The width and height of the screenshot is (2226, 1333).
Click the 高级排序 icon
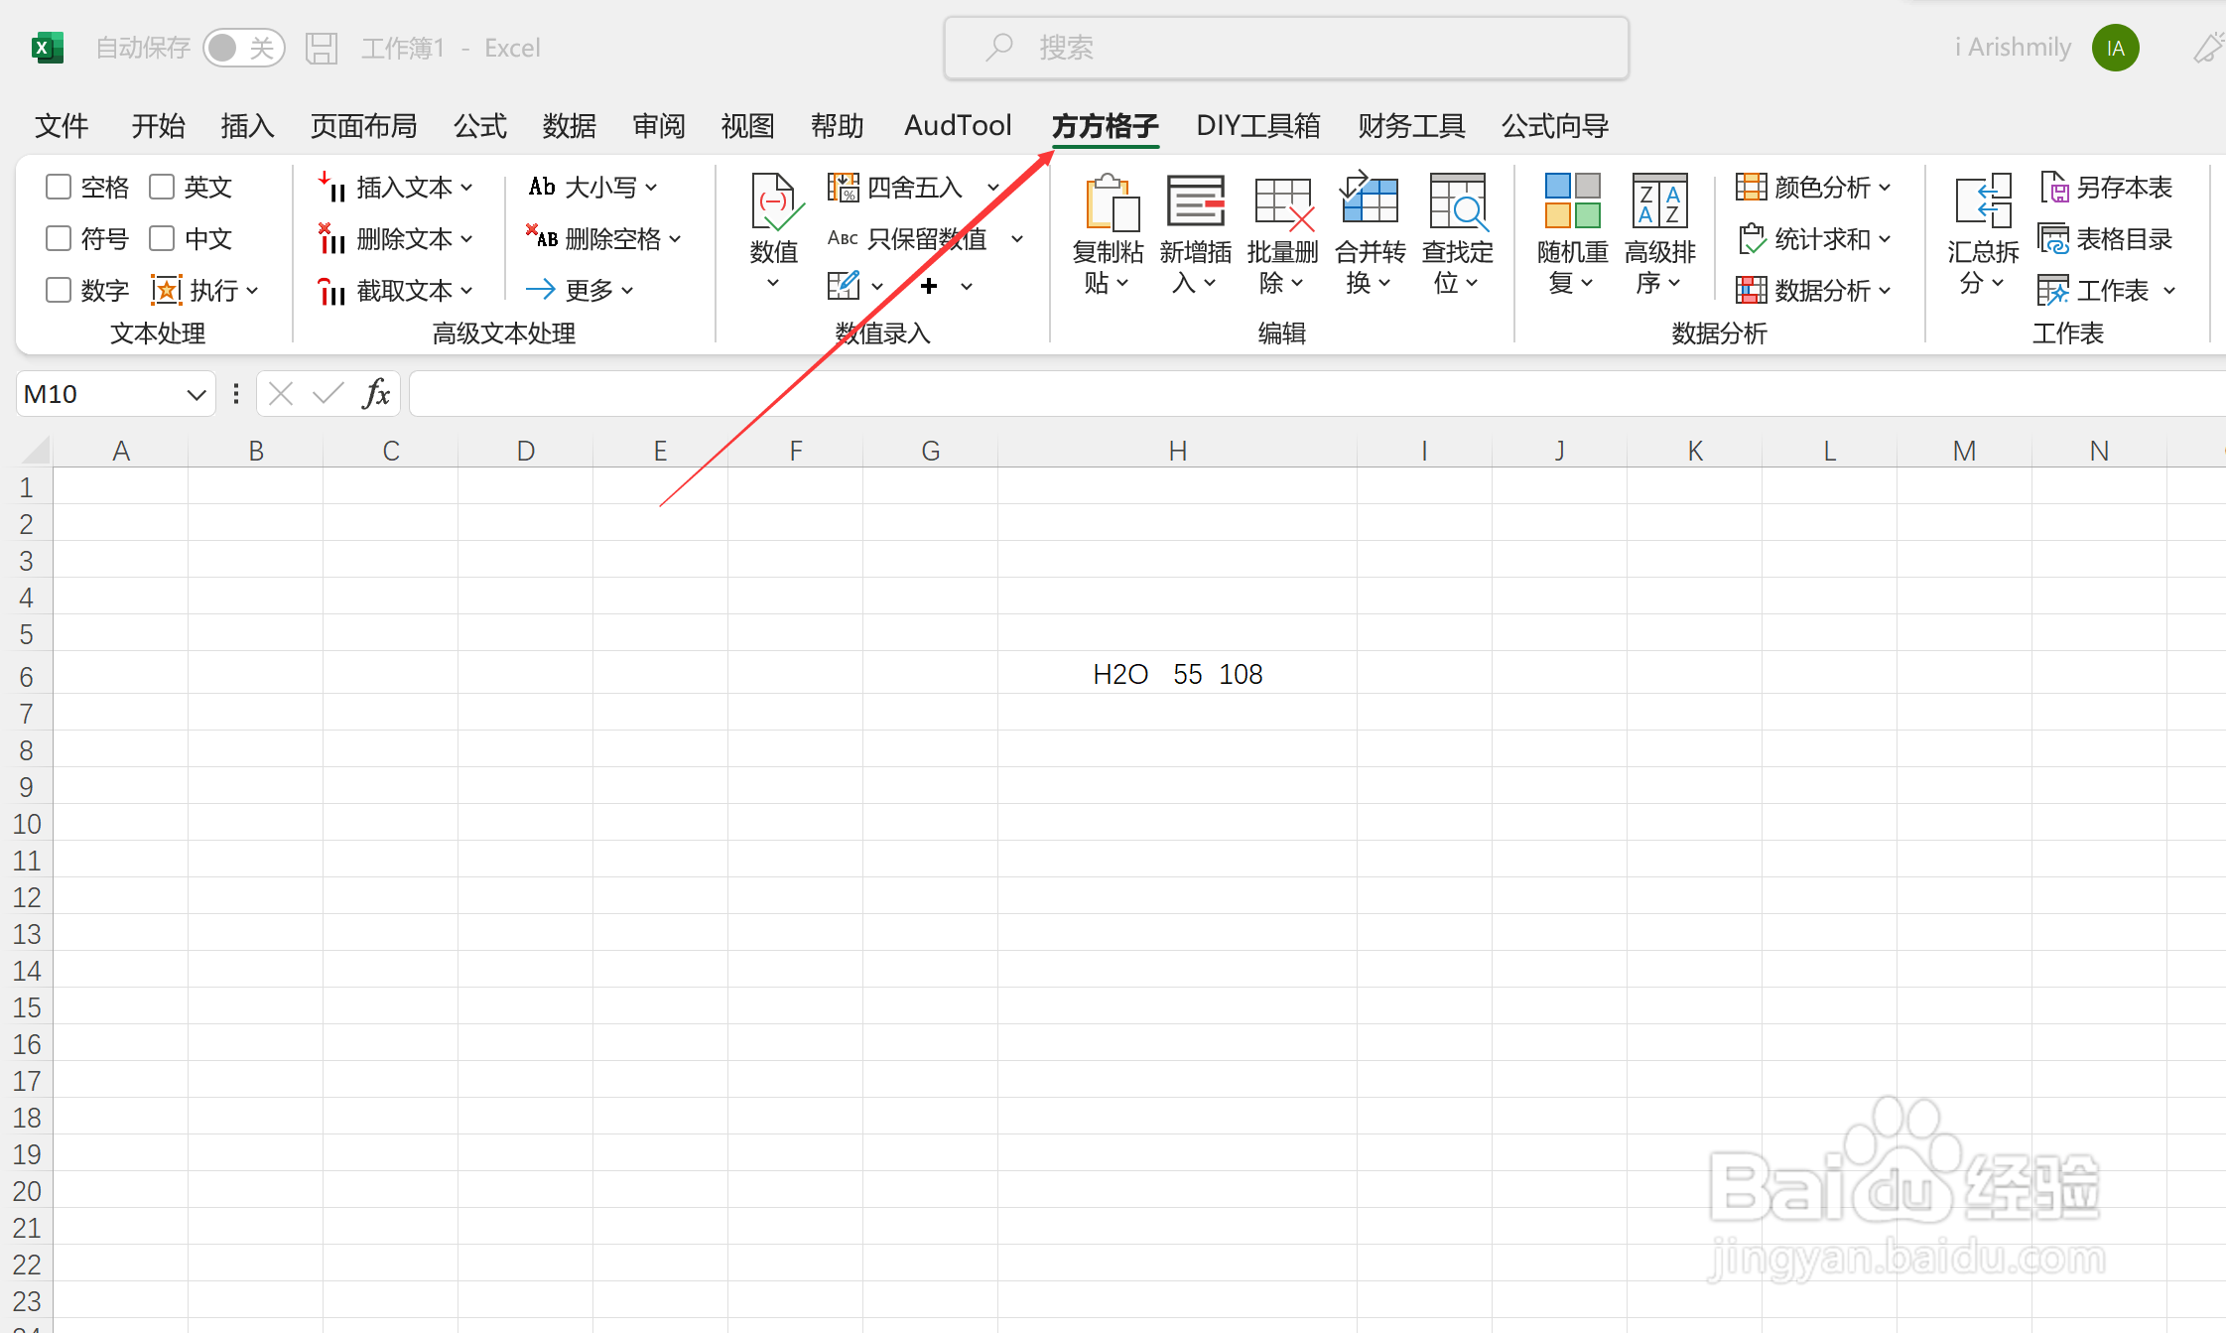pos(1659,202)
